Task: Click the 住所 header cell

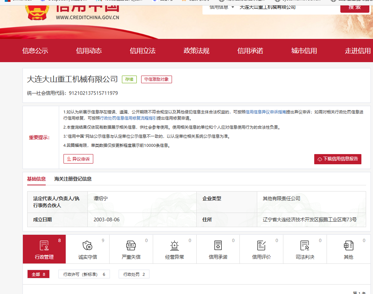Action: tap(227, 220)
